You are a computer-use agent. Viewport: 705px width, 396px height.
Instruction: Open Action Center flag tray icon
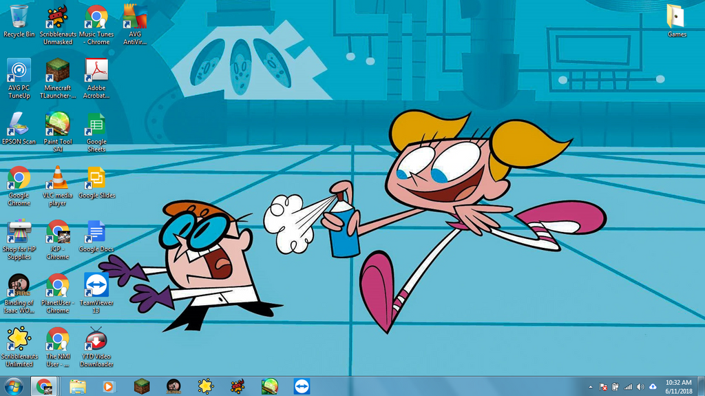point(603,387)
